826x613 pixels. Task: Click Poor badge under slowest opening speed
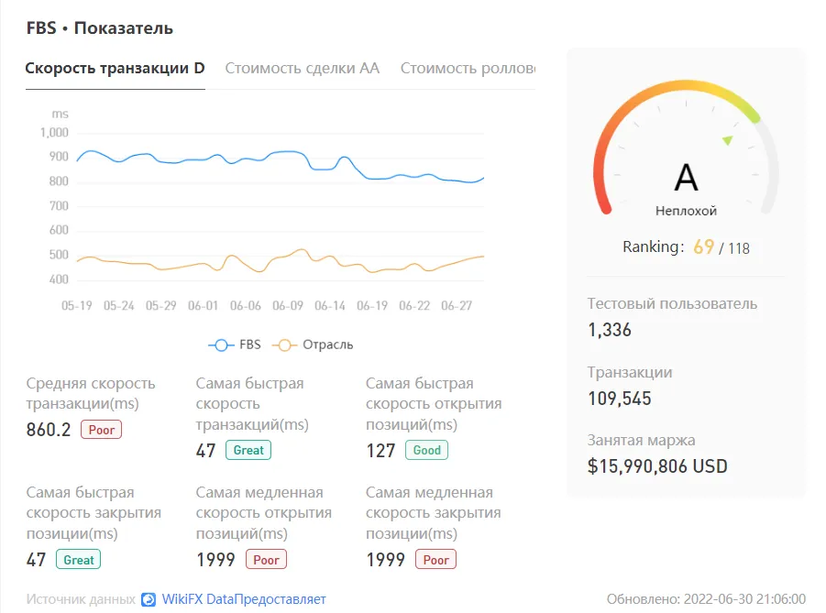coord(266,560)
